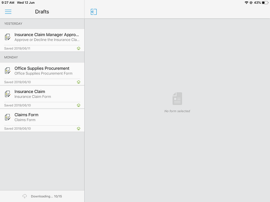Click the battery indicator in status bar
The width and height of the screenshot is (270, 202).
[265, 3]
